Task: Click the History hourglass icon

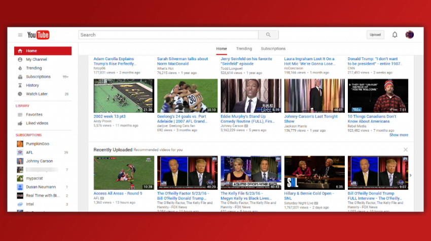Action: [20, 86]
